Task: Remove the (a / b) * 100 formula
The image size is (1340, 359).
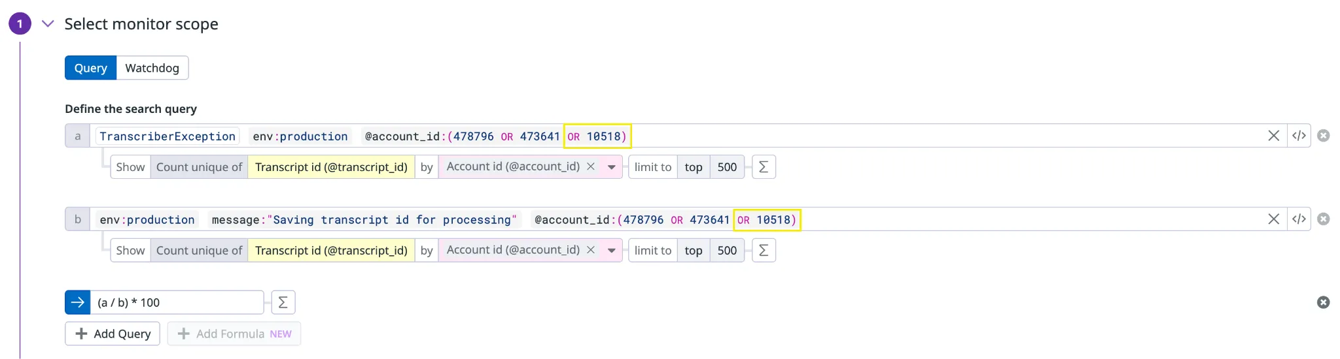Action: coord(1323,302)
